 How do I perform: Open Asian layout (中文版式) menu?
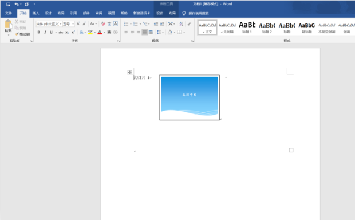(171, 24)
